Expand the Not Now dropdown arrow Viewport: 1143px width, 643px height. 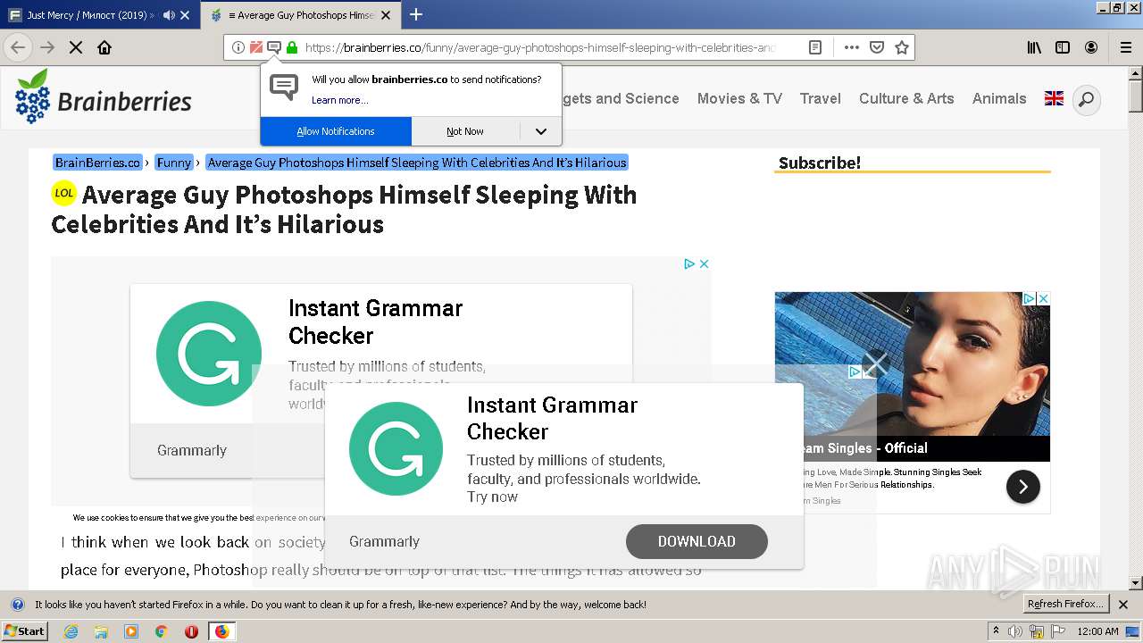(x=541, y=131)
